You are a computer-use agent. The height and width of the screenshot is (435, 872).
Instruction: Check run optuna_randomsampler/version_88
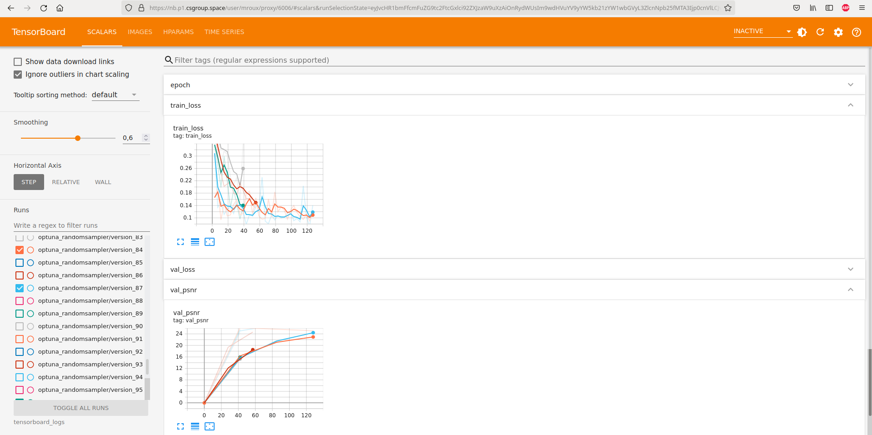20,301
